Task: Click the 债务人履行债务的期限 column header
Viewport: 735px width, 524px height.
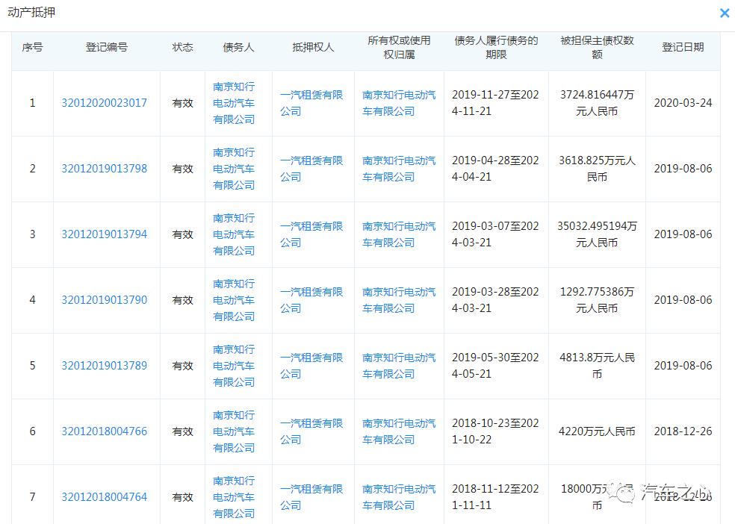Action: coord(496,47)
